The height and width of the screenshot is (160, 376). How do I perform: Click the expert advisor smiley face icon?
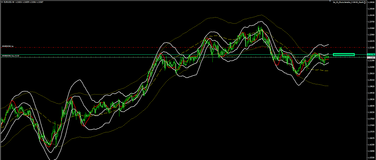click(x=365, y=2)
